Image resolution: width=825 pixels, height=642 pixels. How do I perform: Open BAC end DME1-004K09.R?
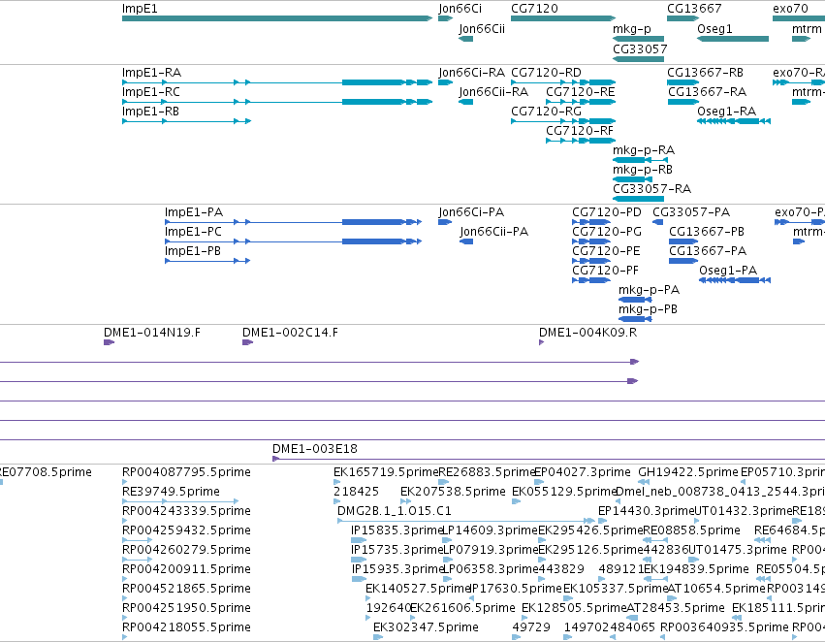pyautogui.click(x=541, y=342)
